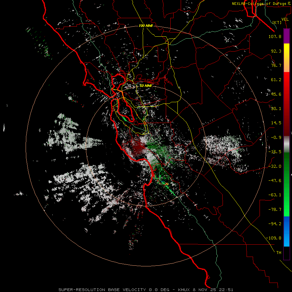Click the -63.1 scale value

(275, 195)
